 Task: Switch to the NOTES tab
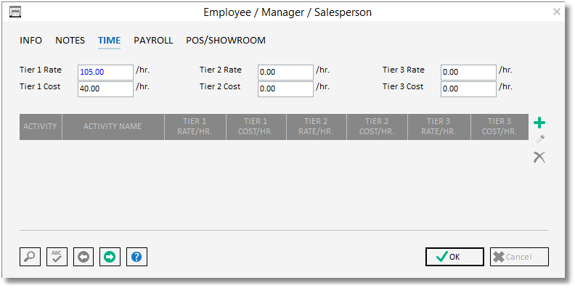70,41
